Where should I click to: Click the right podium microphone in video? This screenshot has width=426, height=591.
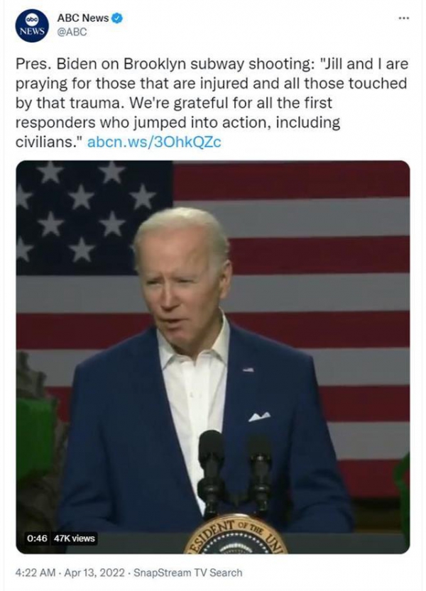click(259, 473)
